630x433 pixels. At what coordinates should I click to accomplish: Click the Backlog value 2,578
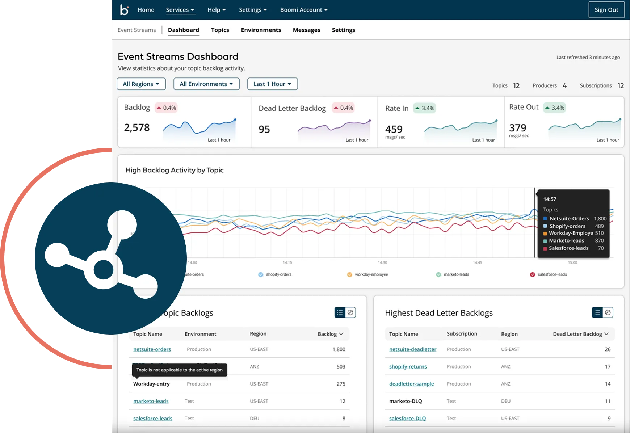[137, 127]
